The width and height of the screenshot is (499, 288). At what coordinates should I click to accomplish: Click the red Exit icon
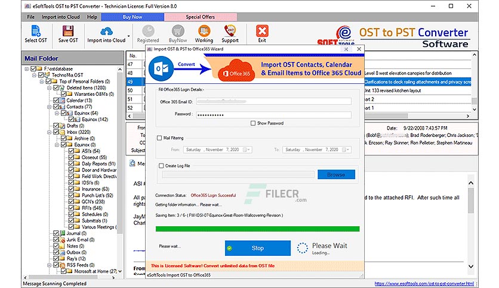click(262, 31)
